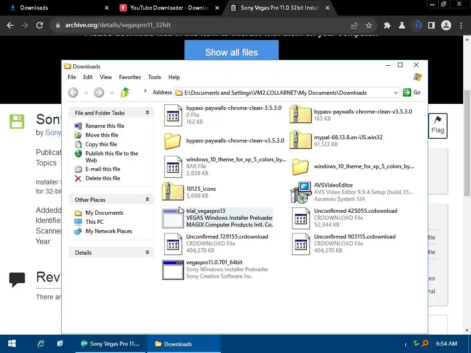Expand the Details panel

click(x=147, y=252)
